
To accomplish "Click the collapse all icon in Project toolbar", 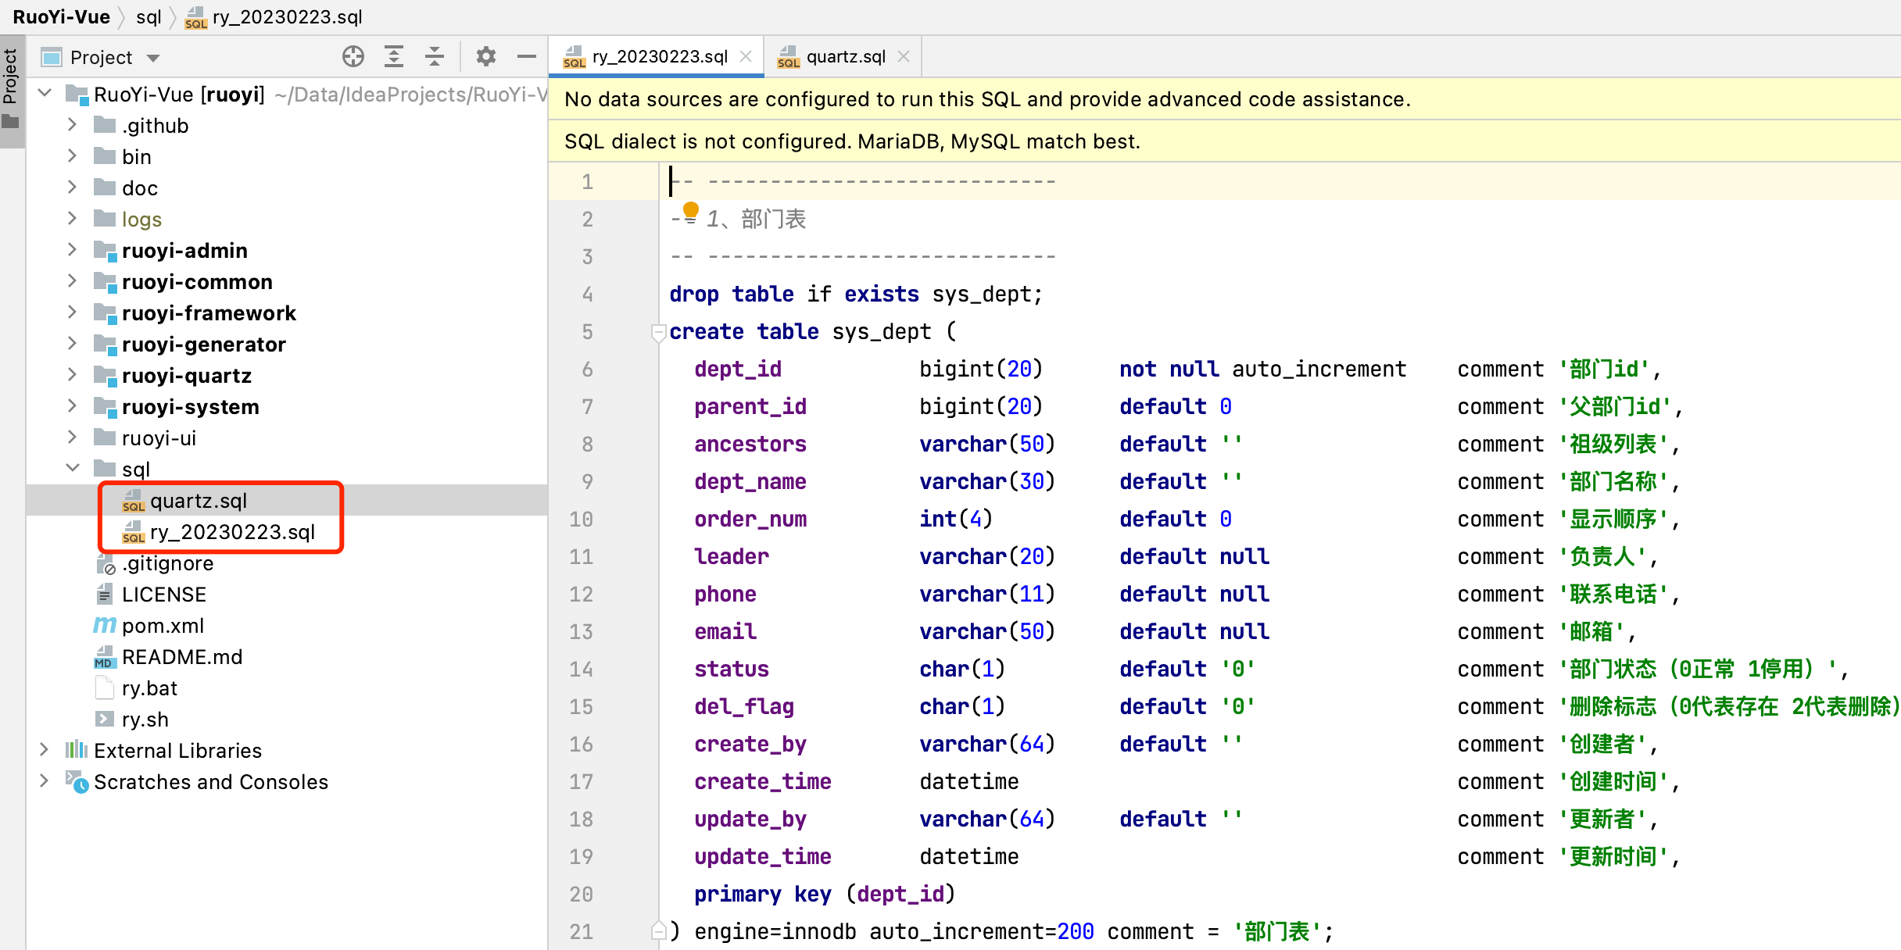I will (431, 55).
